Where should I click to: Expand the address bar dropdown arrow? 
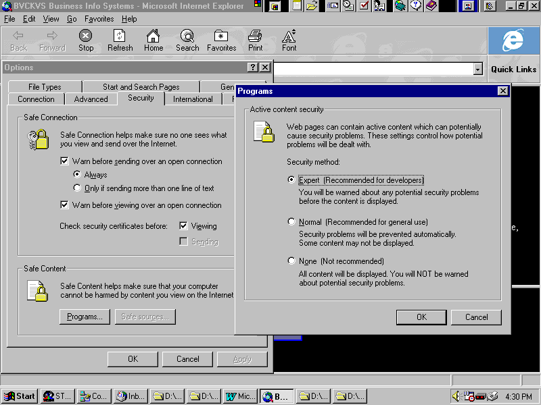[x=478, y=70]
